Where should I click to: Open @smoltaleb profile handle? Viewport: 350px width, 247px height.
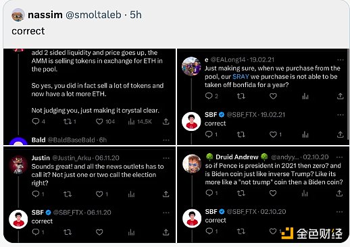pyautogui.click(x=93, y=15)
